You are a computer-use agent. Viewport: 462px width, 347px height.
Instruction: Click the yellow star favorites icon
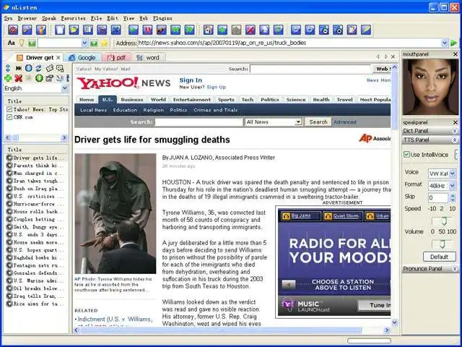pos(104,43)
